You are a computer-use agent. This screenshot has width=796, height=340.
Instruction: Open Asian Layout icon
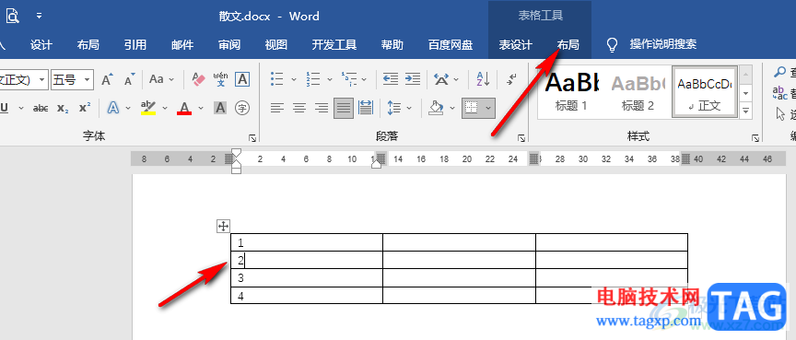[442, 79]
